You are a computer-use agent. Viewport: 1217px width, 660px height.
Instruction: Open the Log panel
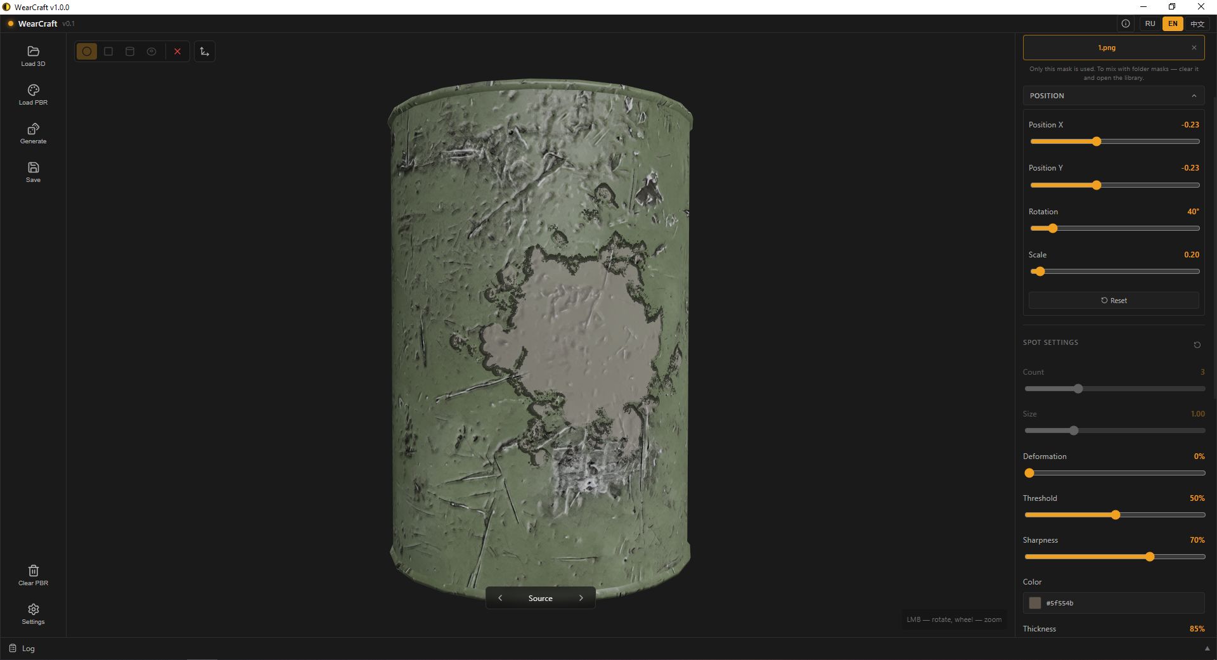pos(22,649)
